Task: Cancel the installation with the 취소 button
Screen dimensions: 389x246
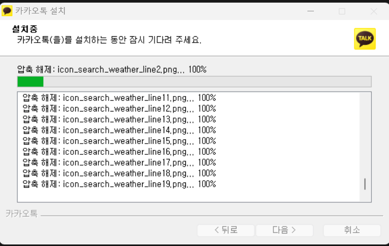Action: pyautogui.click(x=352, y=230)
